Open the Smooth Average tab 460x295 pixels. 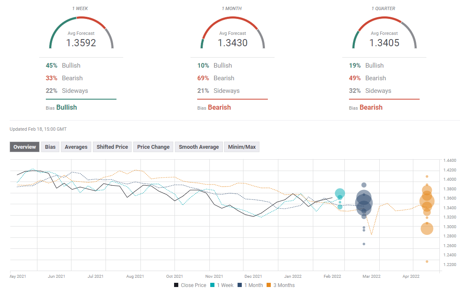point(198,147)
